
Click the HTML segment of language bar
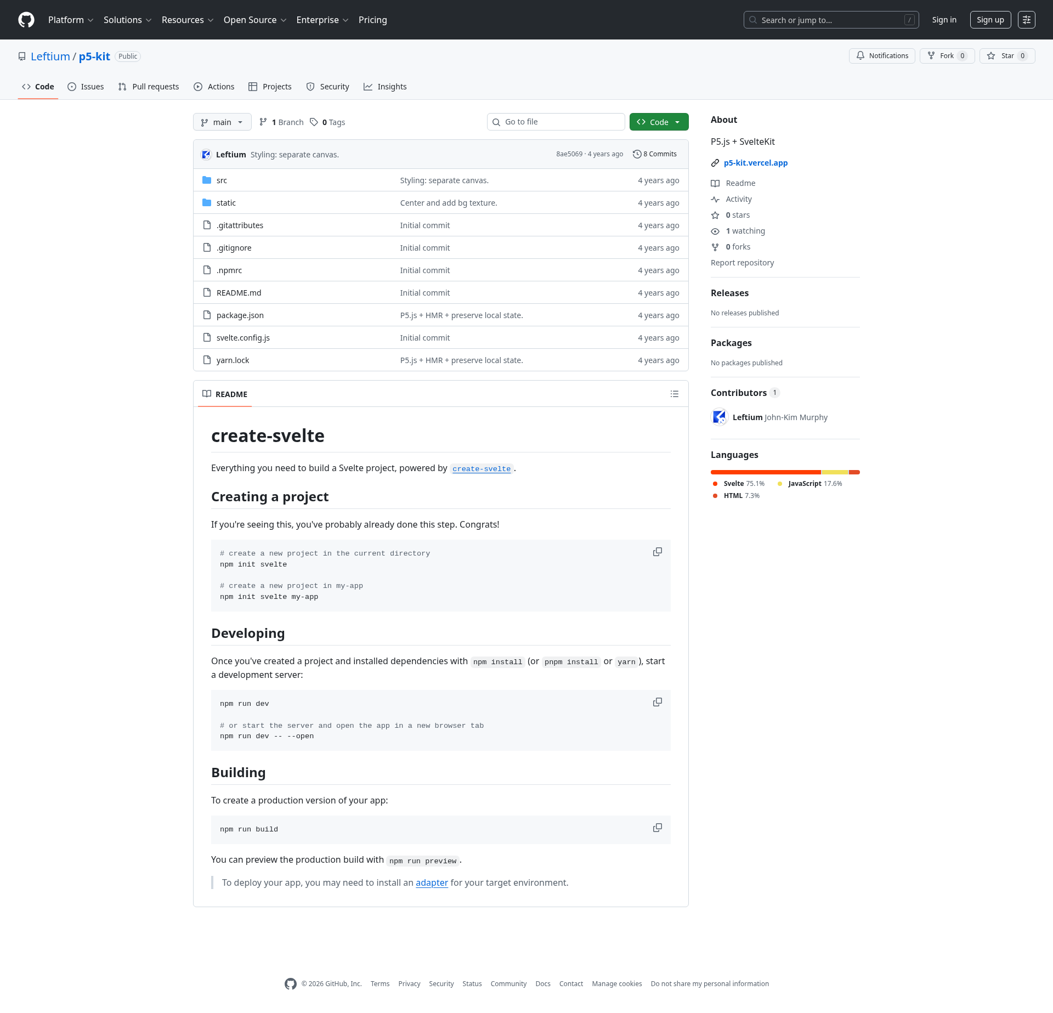coord(854,472)
